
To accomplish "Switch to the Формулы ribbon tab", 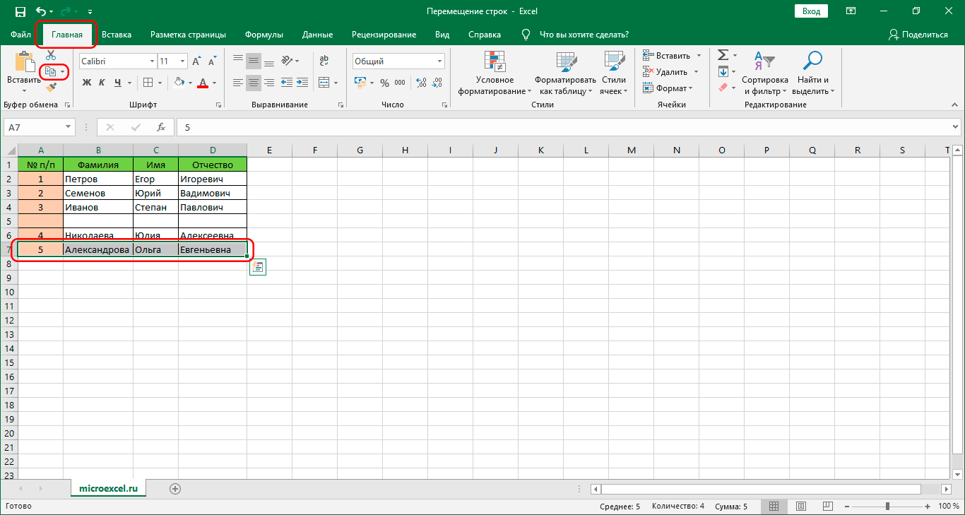I will coord(264,35).
